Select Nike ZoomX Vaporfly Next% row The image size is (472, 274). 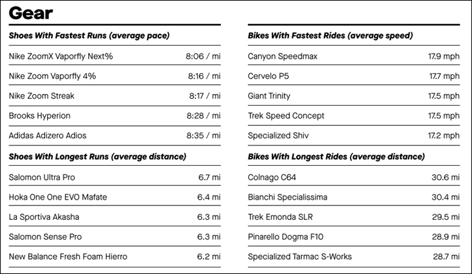pyautogui.click(x=114, y=56)
